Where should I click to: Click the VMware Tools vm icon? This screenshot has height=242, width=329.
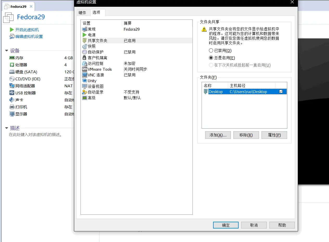coord(84,69)
